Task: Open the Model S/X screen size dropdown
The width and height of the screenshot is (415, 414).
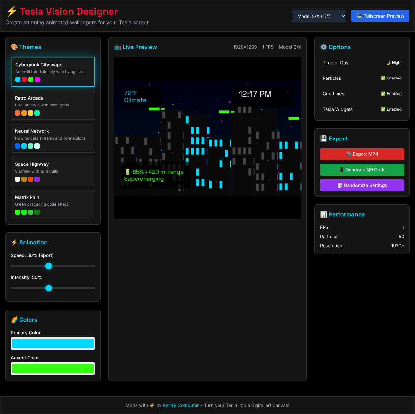Action: (319, 16)
